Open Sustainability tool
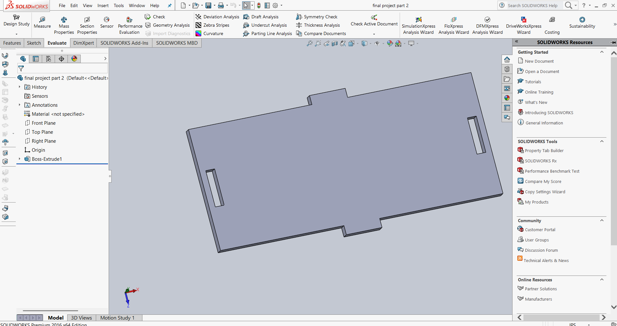This screenshot has height=326, width=617. pos(582,23)
